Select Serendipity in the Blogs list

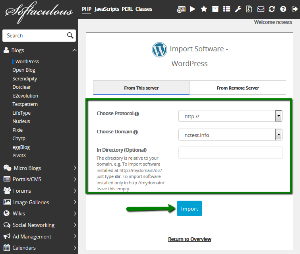coord(25,78)
